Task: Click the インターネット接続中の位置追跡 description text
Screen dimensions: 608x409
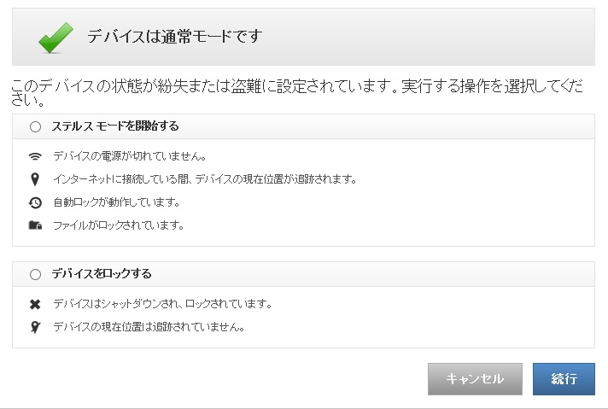Action: tap(205, 179)
